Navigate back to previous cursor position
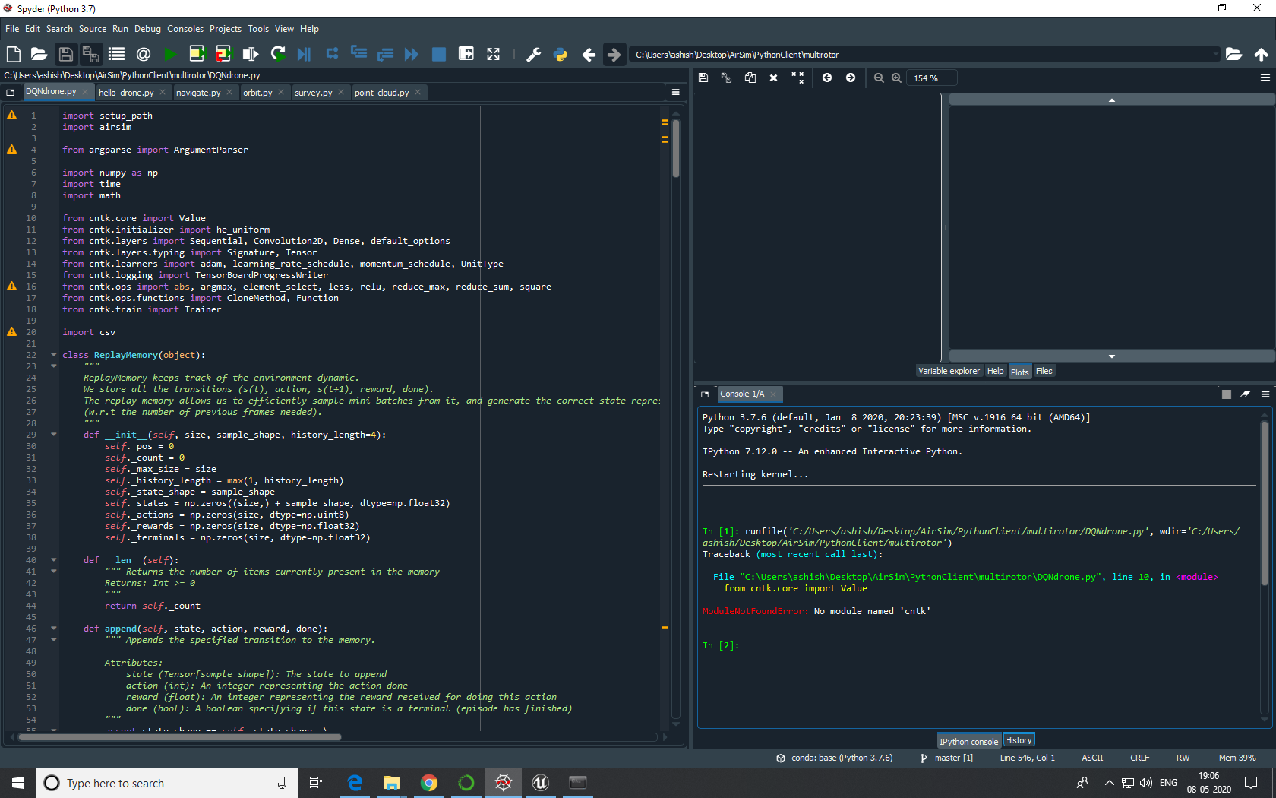 (x=589, y=54)
